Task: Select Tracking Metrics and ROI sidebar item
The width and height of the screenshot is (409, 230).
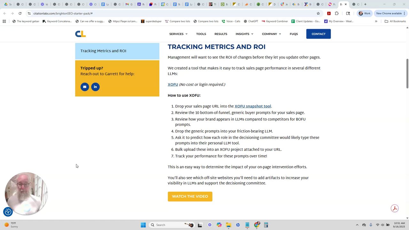Action: tap(117, 51)
